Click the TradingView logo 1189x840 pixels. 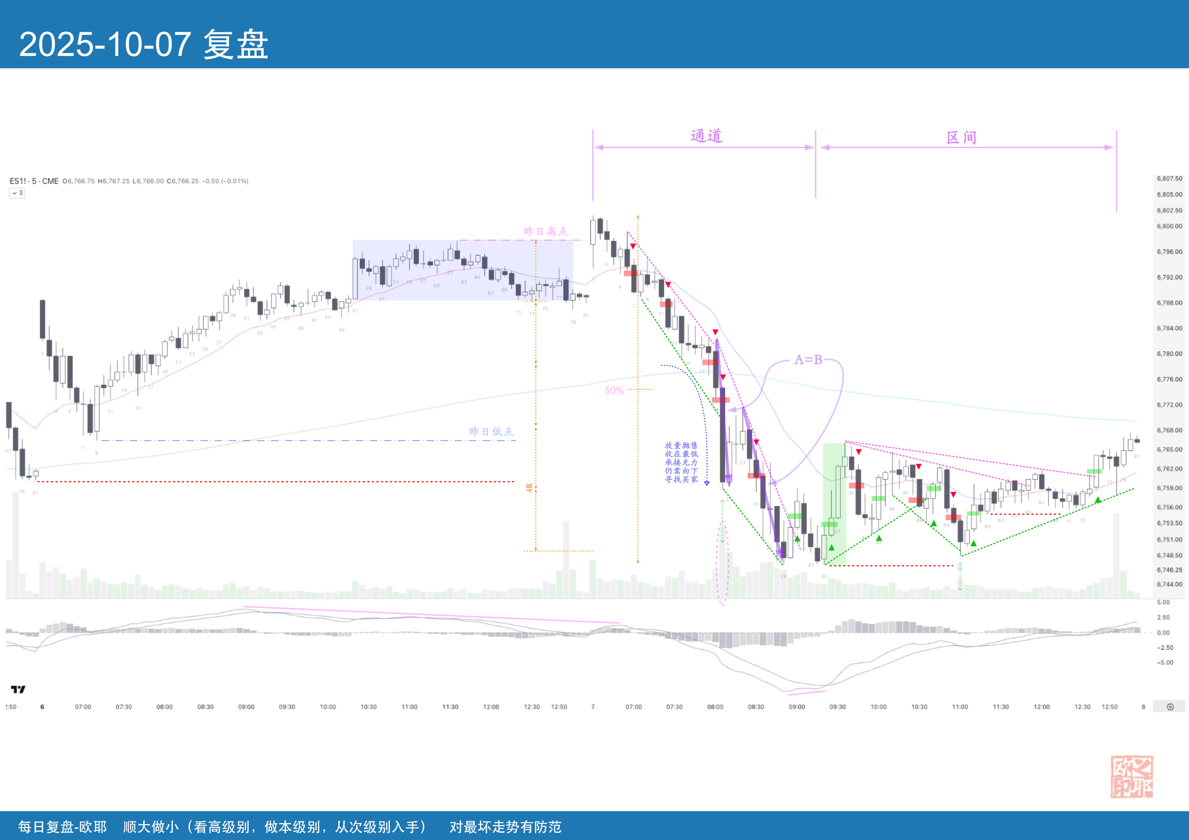point(18,689)
